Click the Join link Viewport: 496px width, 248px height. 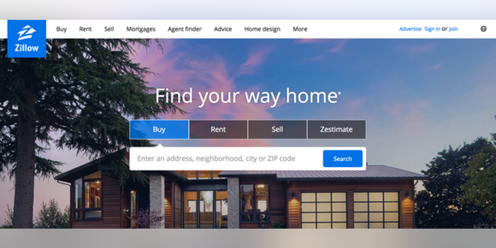pyautogui.click(x=453, y=29)
